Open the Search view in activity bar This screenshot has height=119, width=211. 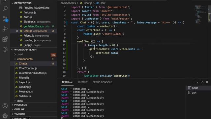[x=5, y=9]
